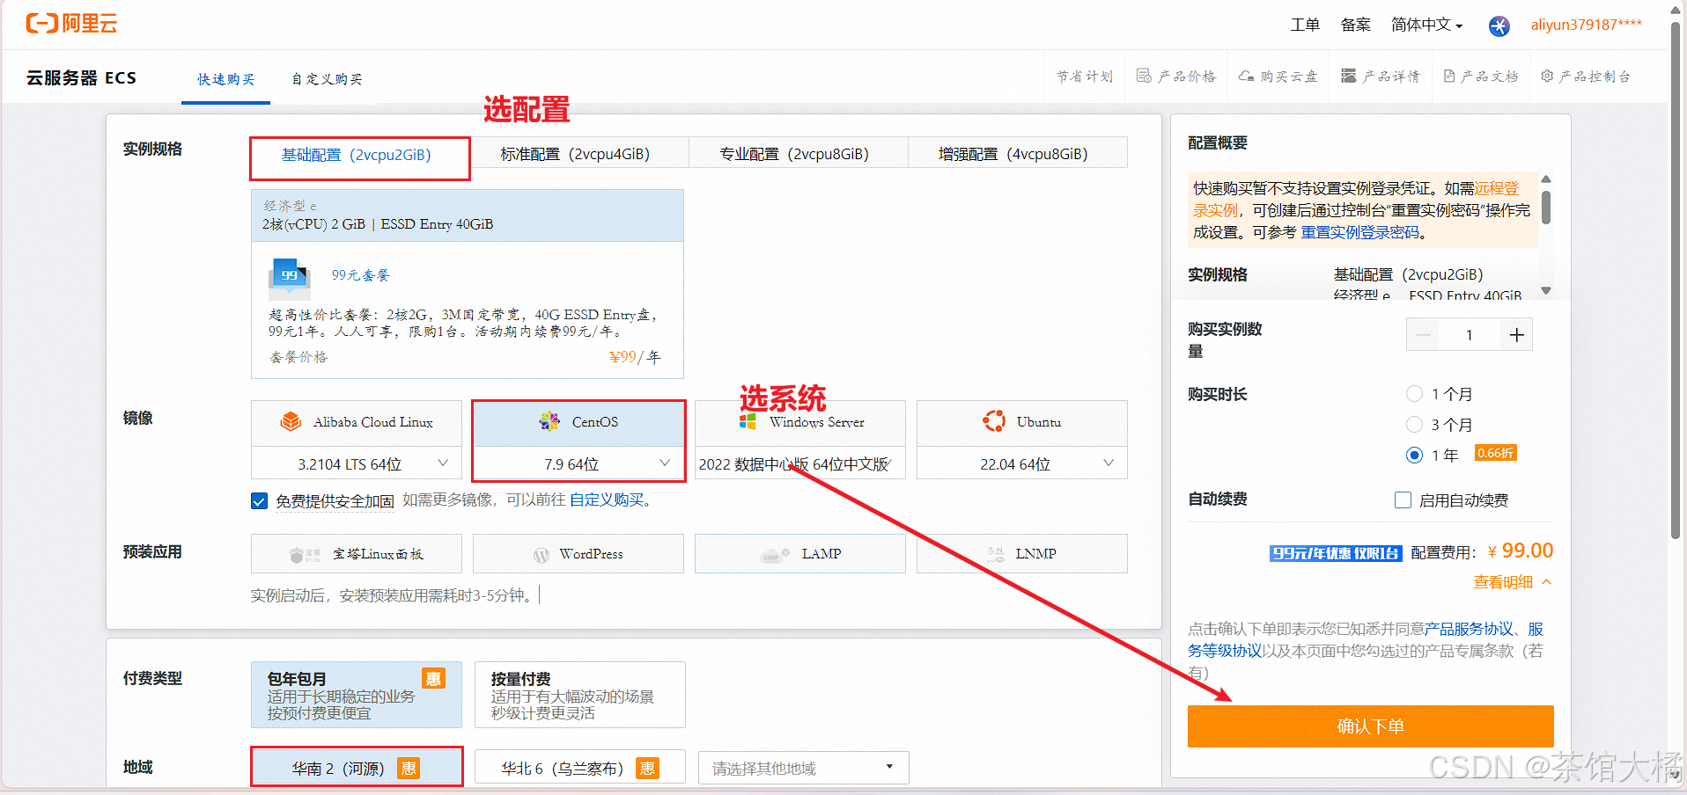Open Alibaba Cloud Linux version dropdown

pos(357,463)
